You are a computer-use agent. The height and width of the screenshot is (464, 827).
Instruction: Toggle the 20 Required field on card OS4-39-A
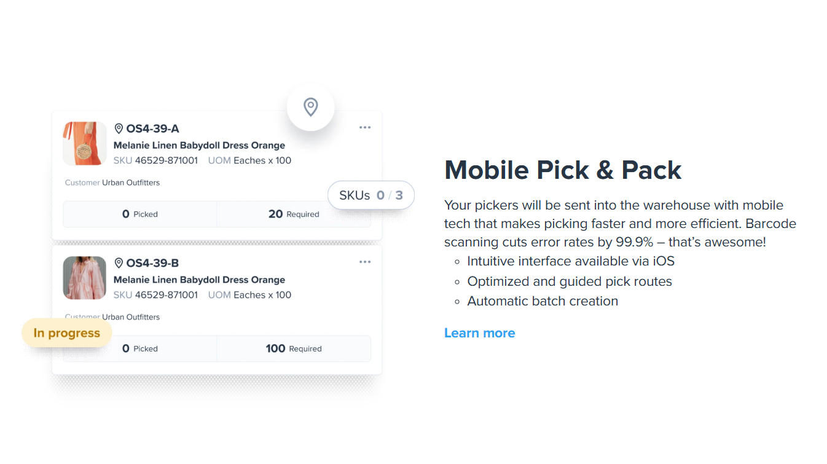[x=293, y=214]
